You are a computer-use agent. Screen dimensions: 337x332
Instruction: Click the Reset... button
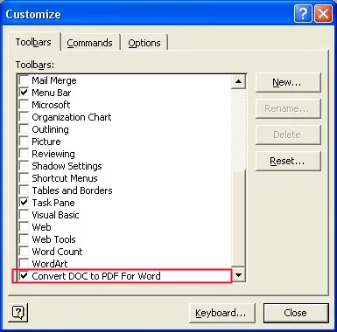click(x=288, y=161)
